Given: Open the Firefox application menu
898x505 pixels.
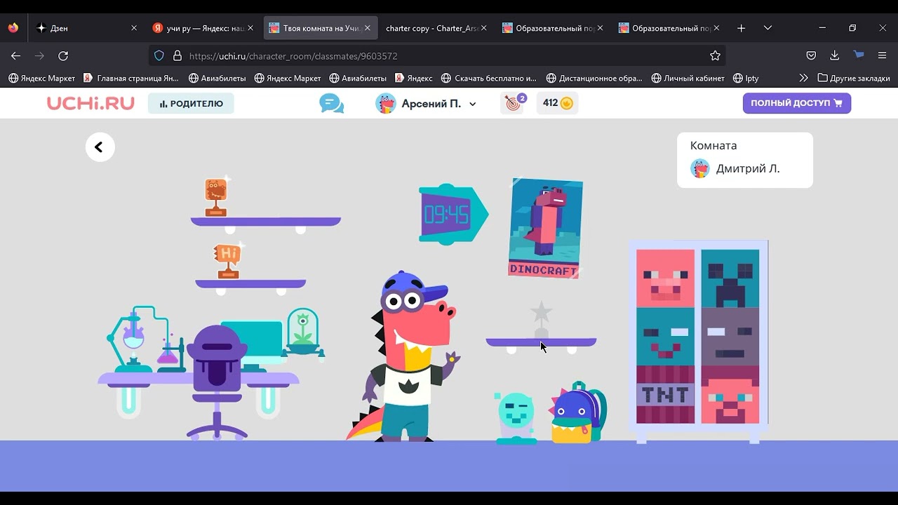Looking at the screenshot, I should click(883, 55).
